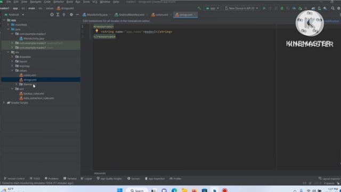Open Layout Inspector tool window
Viewport: 341px width, 192px height.
329,179
